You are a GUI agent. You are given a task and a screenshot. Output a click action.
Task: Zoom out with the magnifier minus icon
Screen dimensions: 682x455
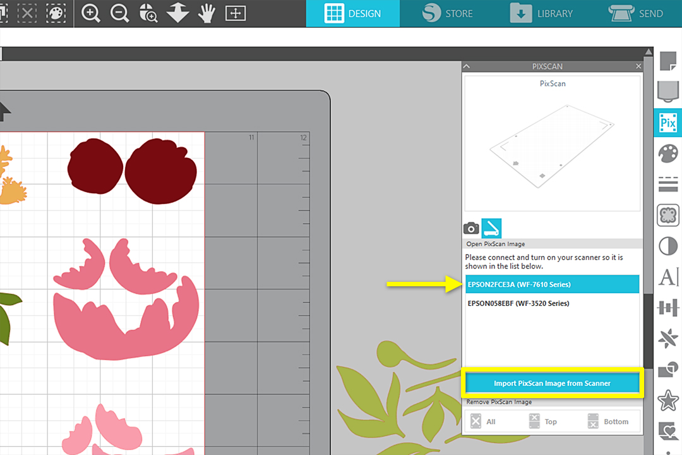(x=119, y=13)
